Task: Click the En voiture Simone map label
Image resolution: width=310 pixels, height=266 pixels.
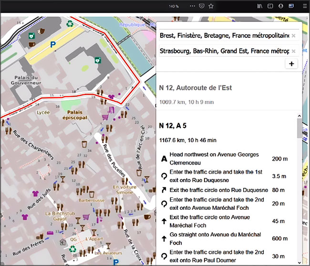Action: tap(124, 190)
